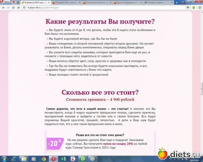
Task: Open the tab list menu icon
Action: tap(183, 3)
